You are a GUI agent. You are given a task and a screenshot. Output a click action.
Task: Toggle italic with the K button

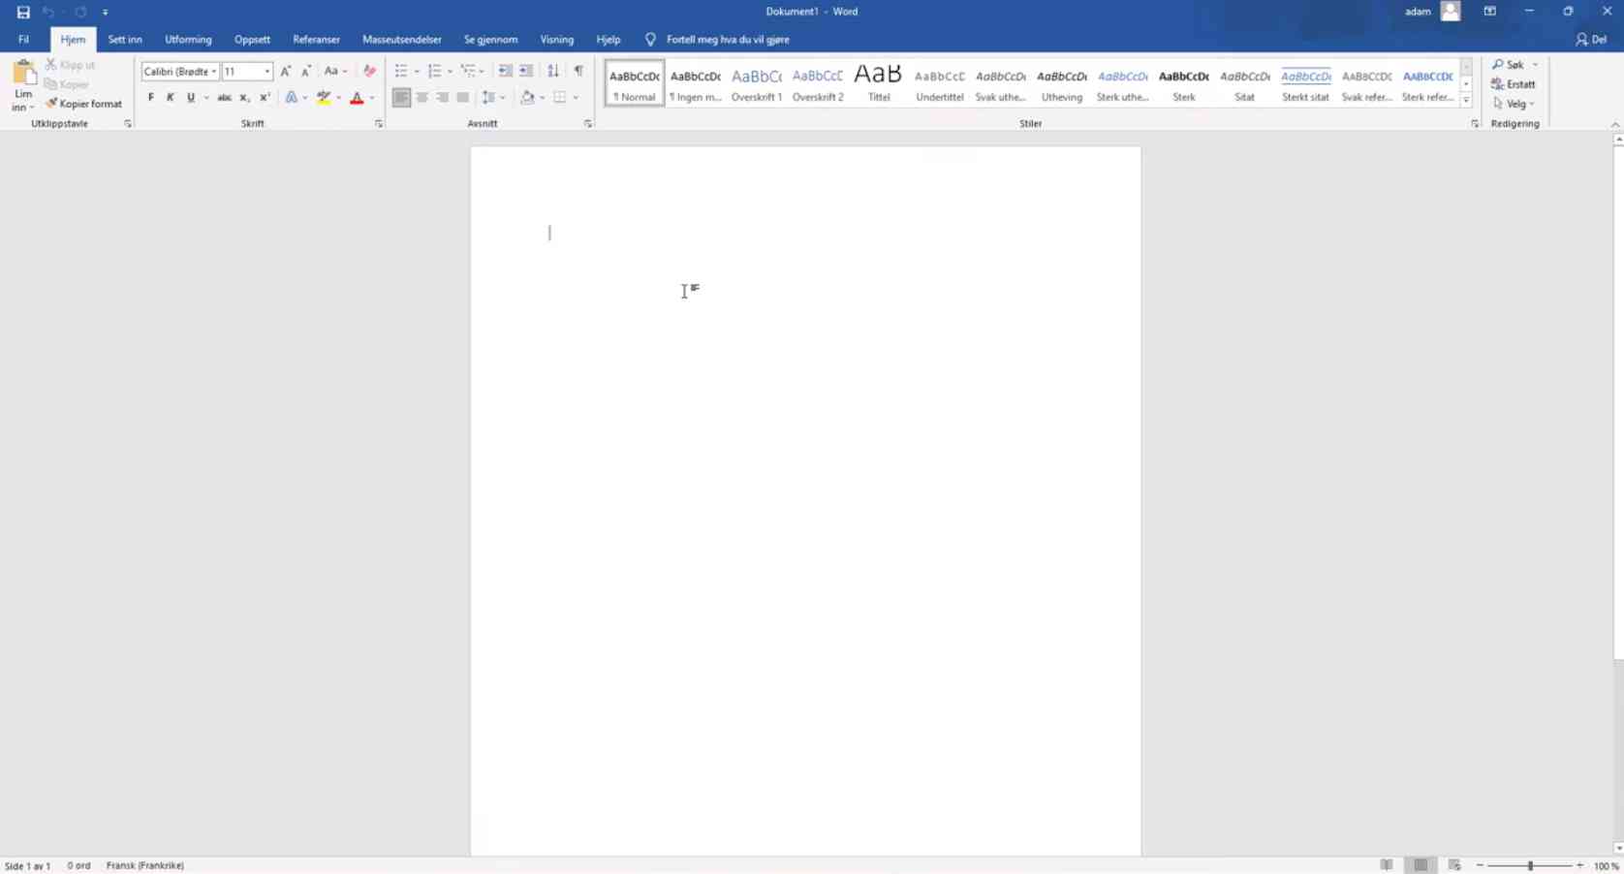coord(171,98)
